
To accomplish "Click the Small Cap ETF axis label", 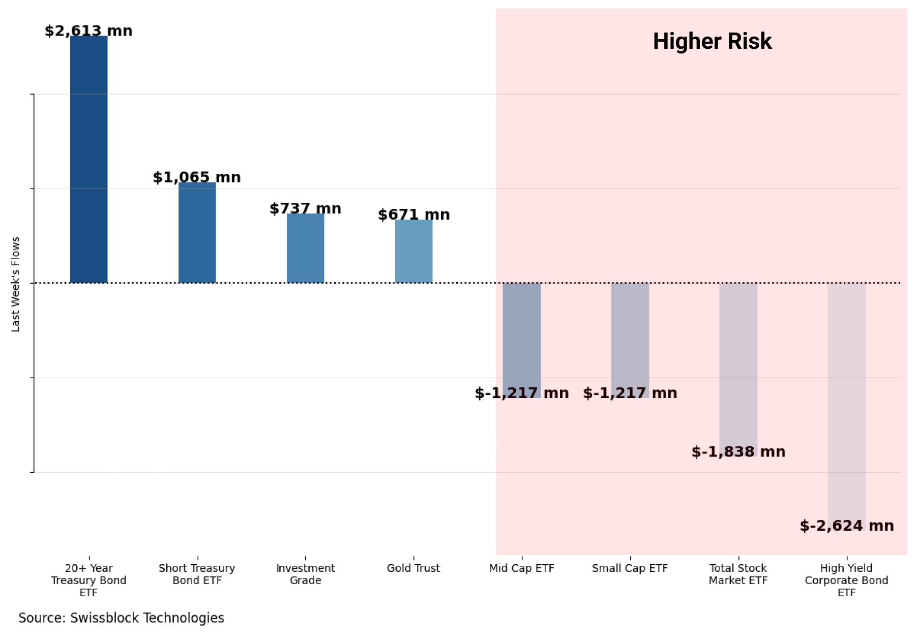I will tap(630, 568).
